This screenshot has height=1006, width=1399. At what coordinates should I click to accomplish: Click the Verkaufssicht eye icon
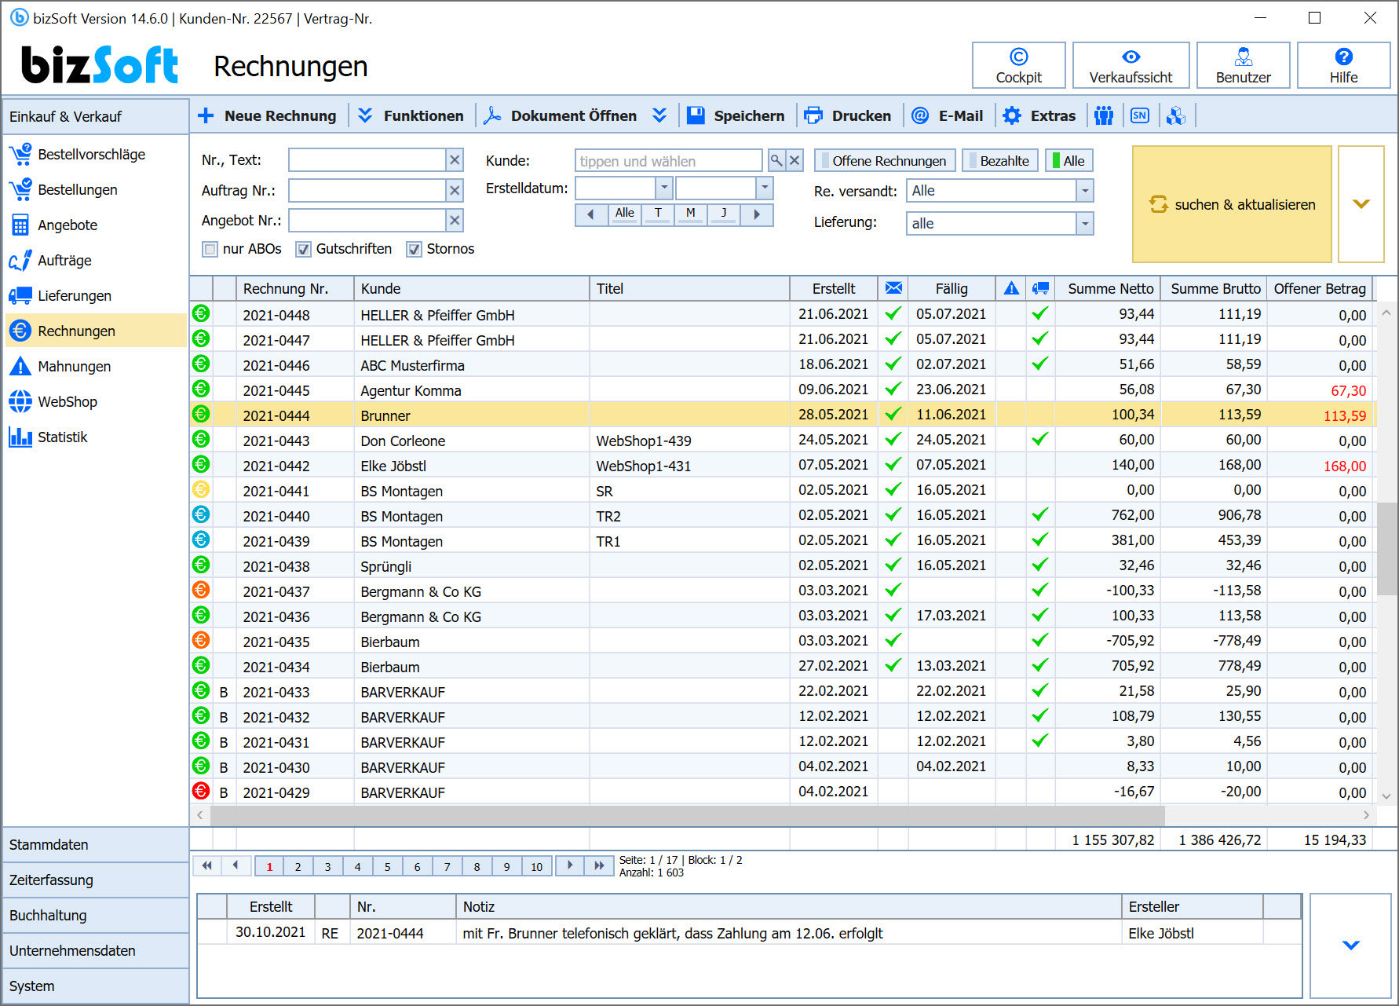pos(1131,57)
